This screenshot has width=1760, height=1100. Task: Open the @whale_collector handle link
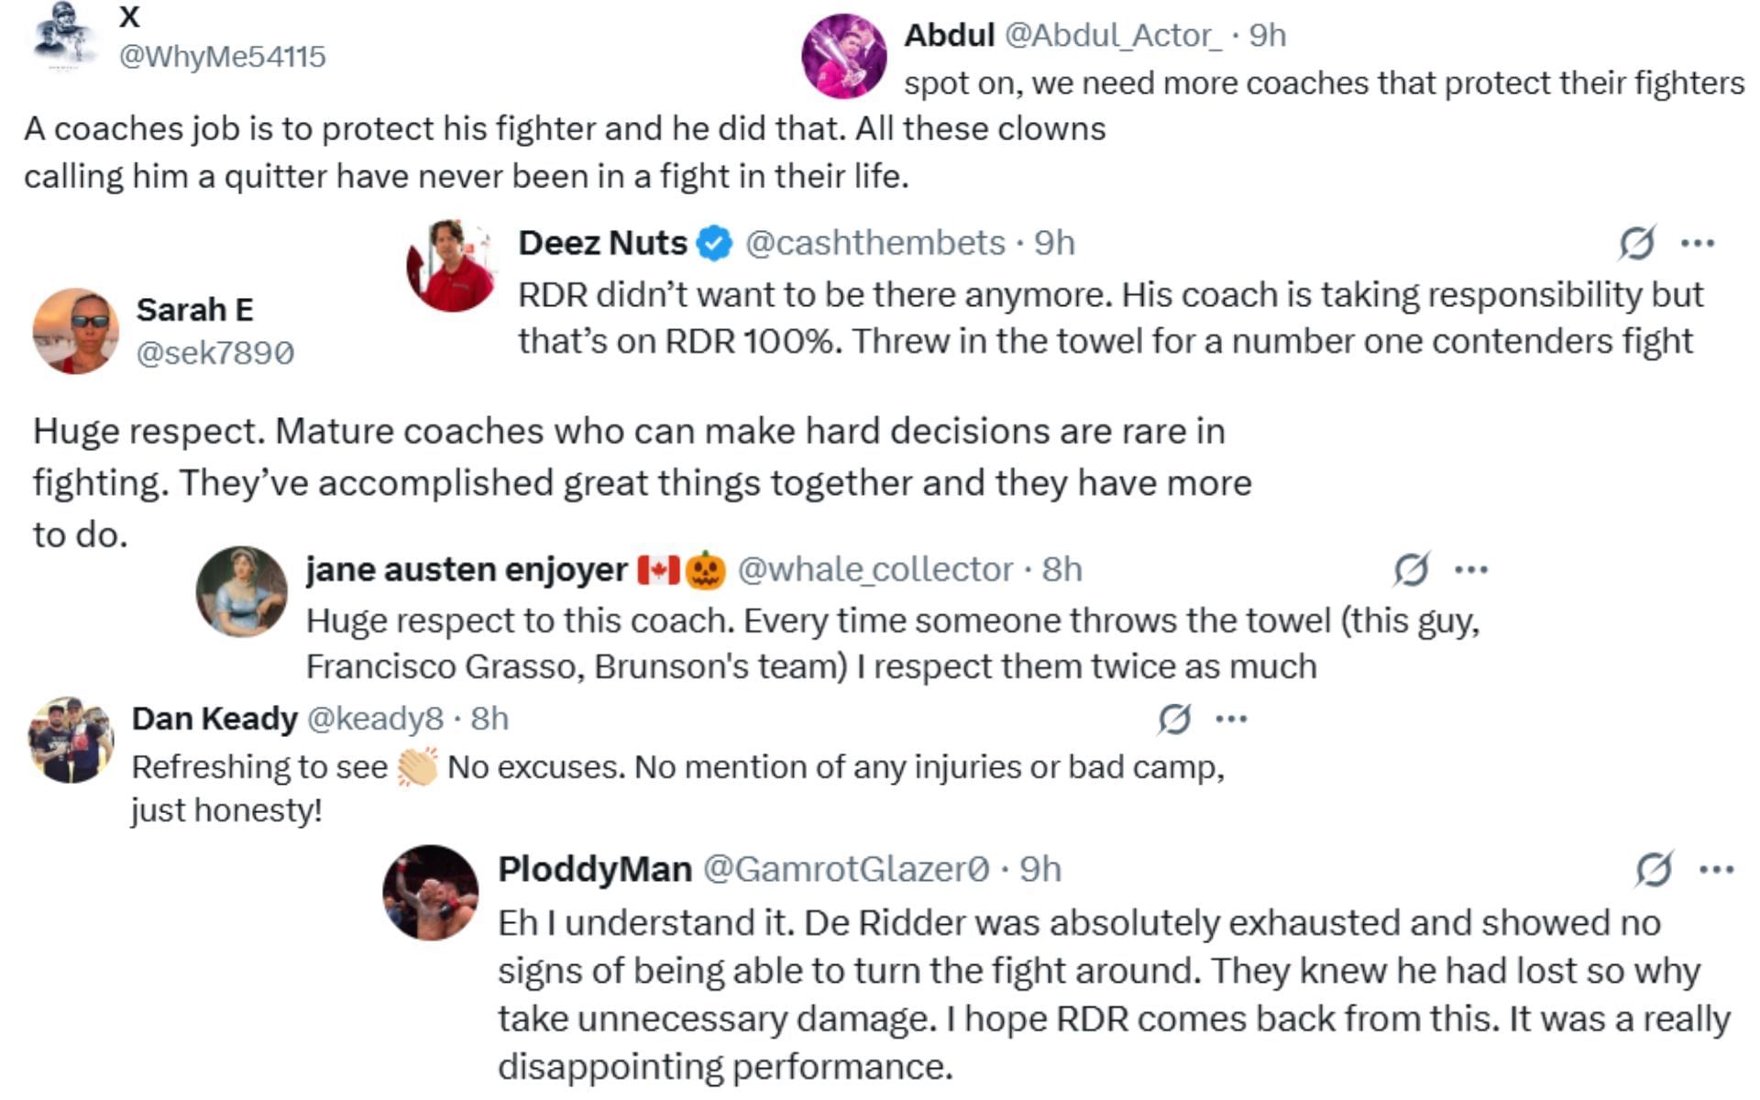(x=874, y=569)
